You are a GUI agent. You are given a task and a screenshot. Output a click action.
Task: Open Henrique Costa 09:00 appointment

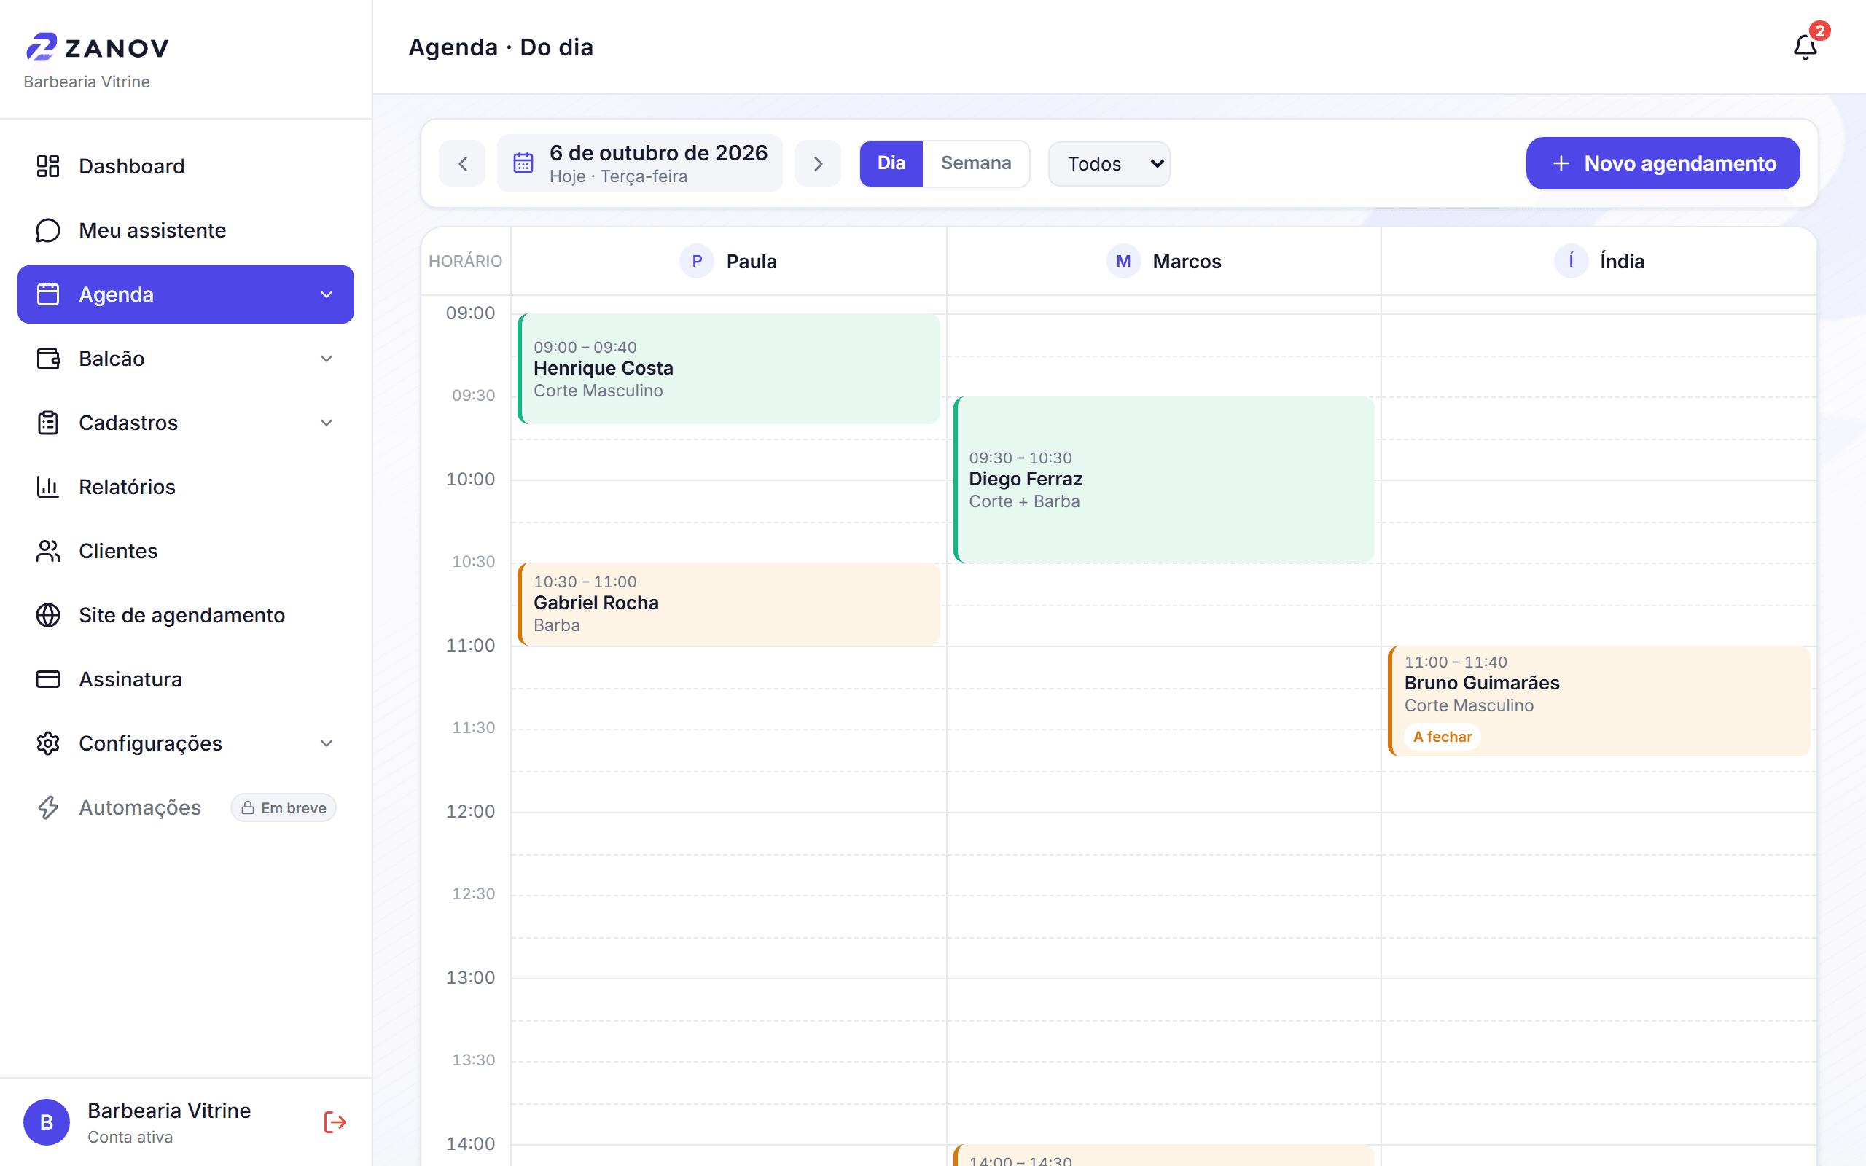pyautogui.click(x=729, y=369)
